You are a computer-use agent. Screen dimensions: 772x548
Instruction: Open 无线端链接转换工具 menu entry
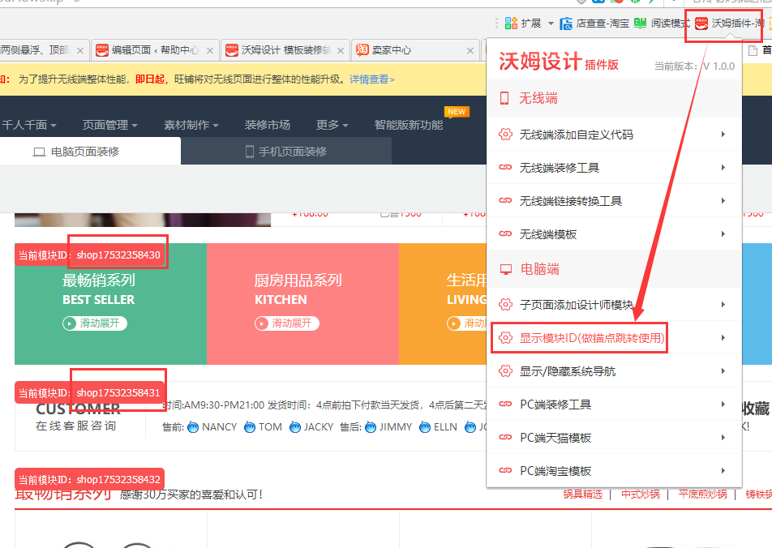click(x=614, y=201)
